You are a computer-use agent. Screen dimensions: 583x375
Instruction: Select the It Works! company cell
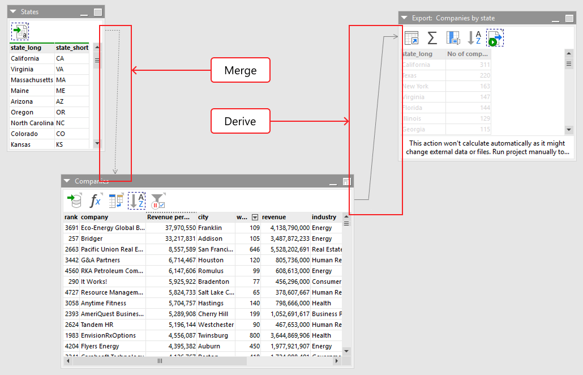pyautogui.click(x=113, y=282)
